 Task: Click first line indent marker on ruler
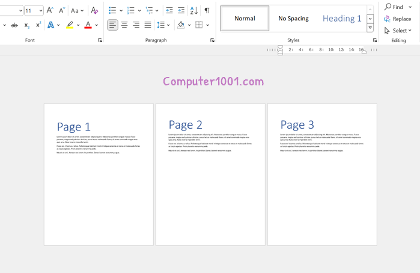point(280,48)
